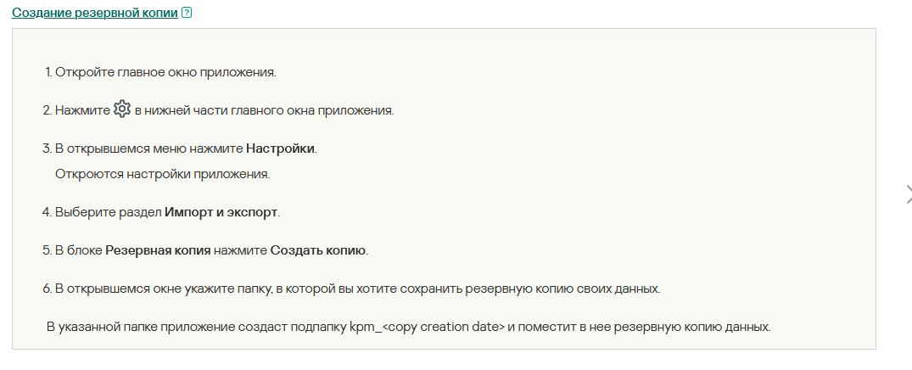Click step 6 about choosing a folder
The image size is (912, 370).
[x=351, y=289]
